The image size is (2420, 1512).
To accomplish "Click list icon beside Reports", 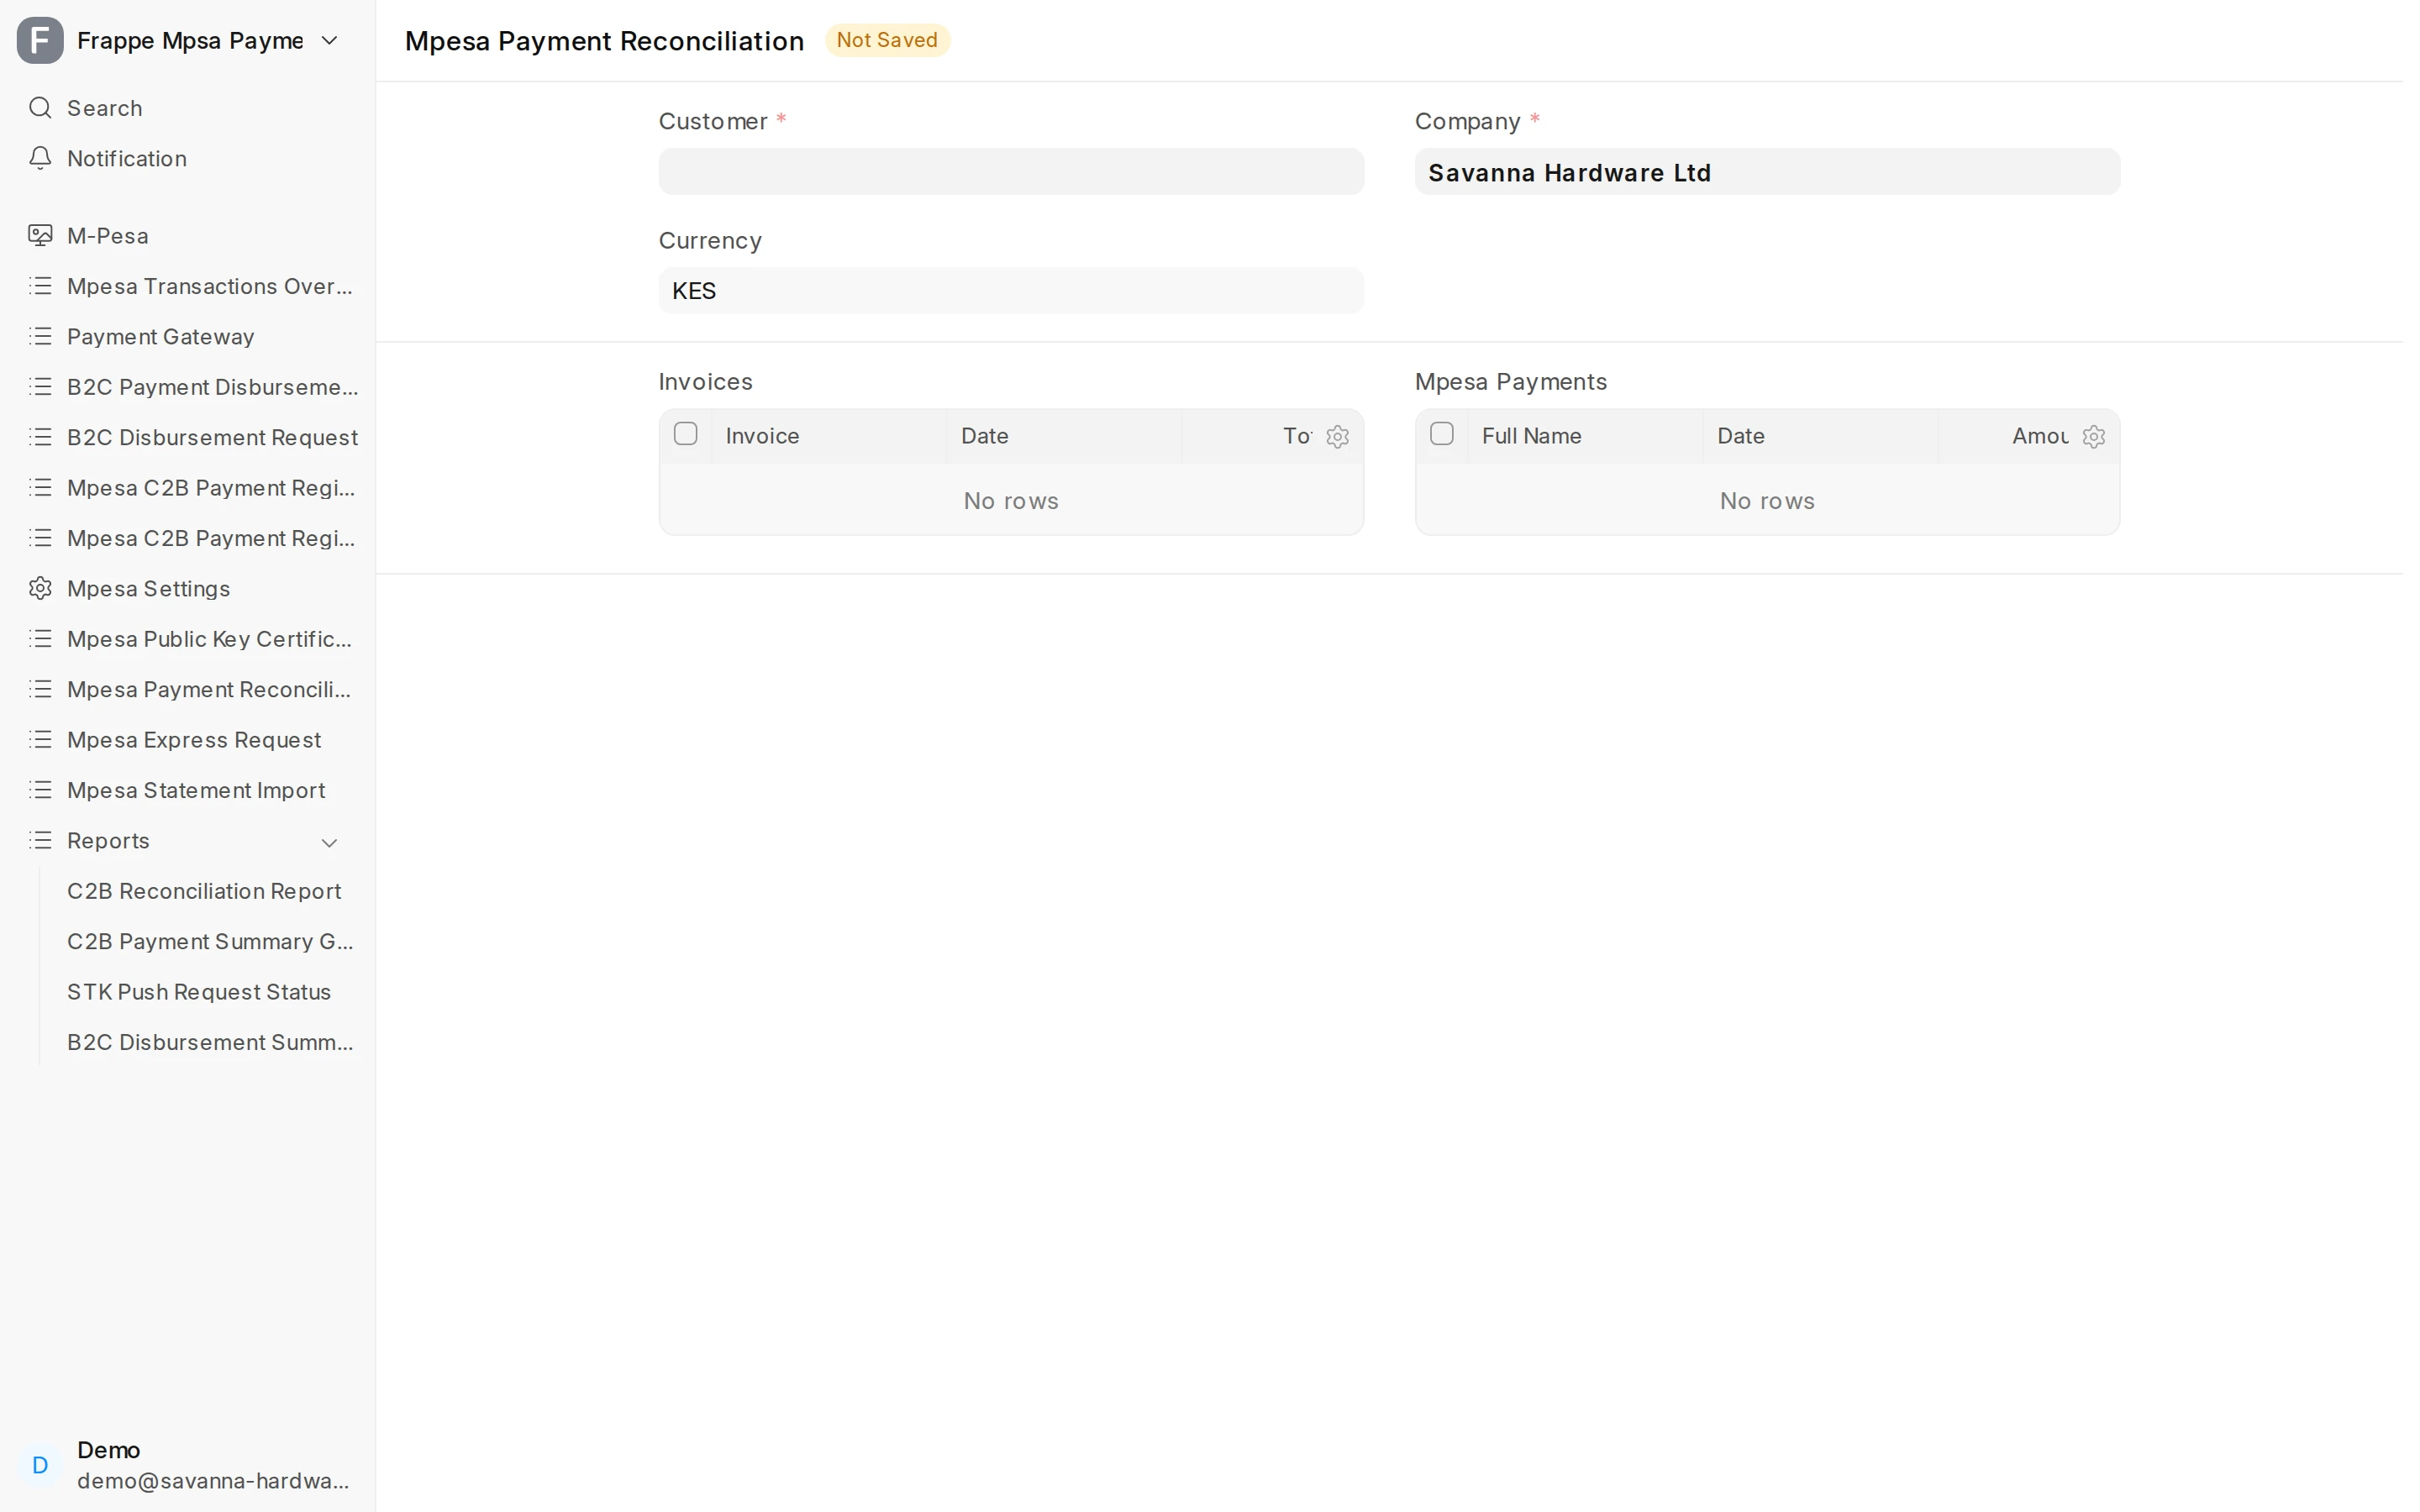I will click(40, 840).
